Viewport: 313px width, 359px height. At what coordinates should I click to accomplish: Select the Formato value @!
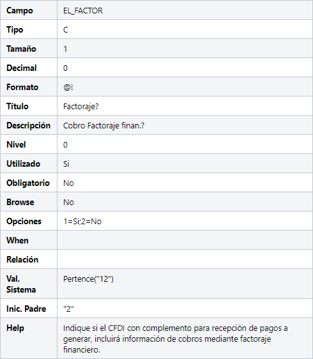(x=68, y=88)
